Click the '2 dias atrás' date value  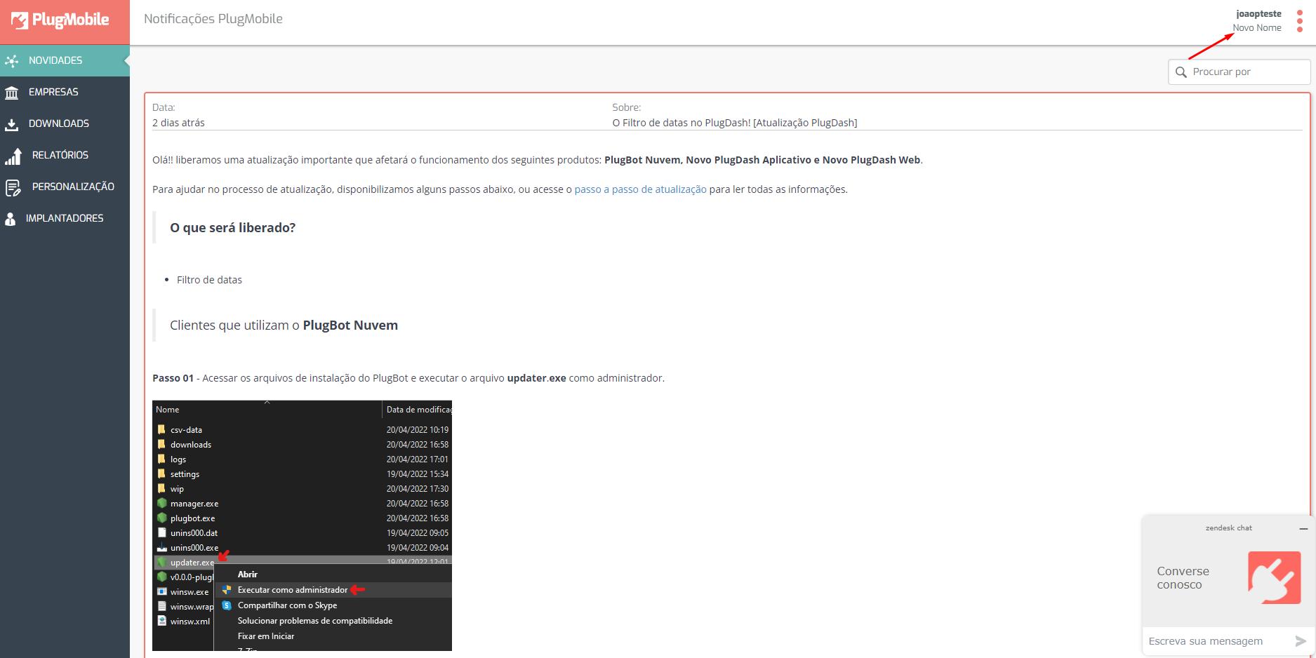pos(178,123)
